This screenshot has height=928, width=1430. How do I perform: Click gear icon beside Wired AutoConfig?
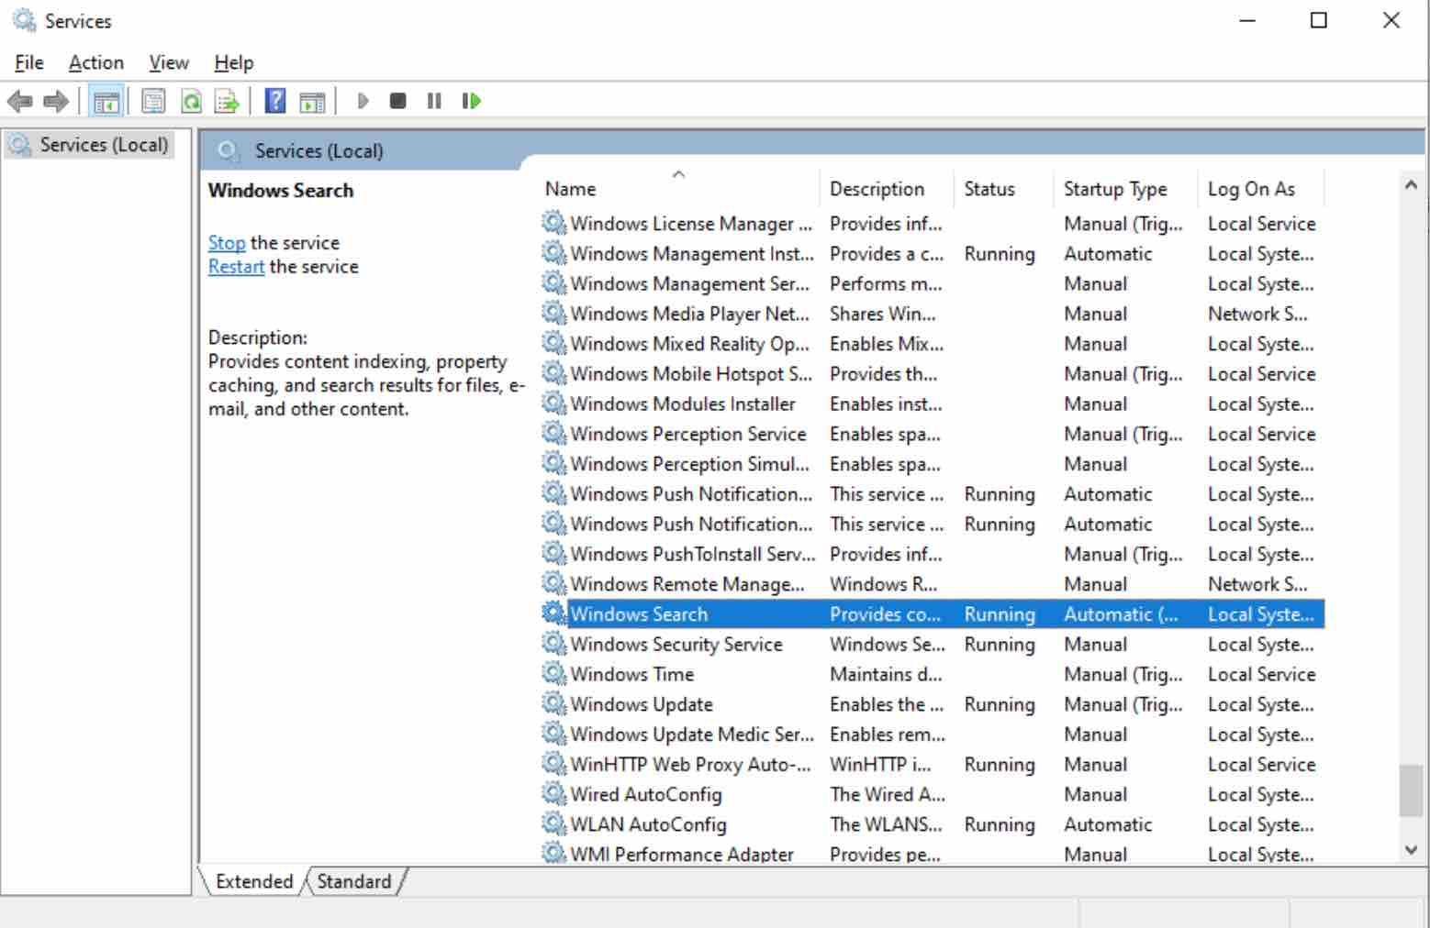pyautogui.click(x=553, y=793)
